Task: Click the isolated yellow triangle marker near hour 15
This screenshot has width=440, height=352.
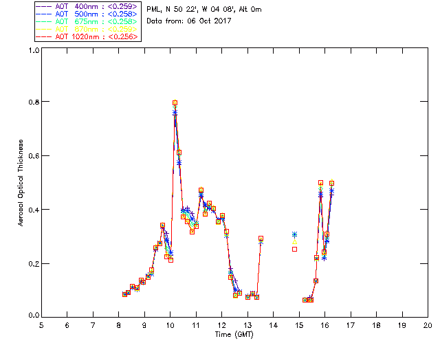Action: [294, 242]
